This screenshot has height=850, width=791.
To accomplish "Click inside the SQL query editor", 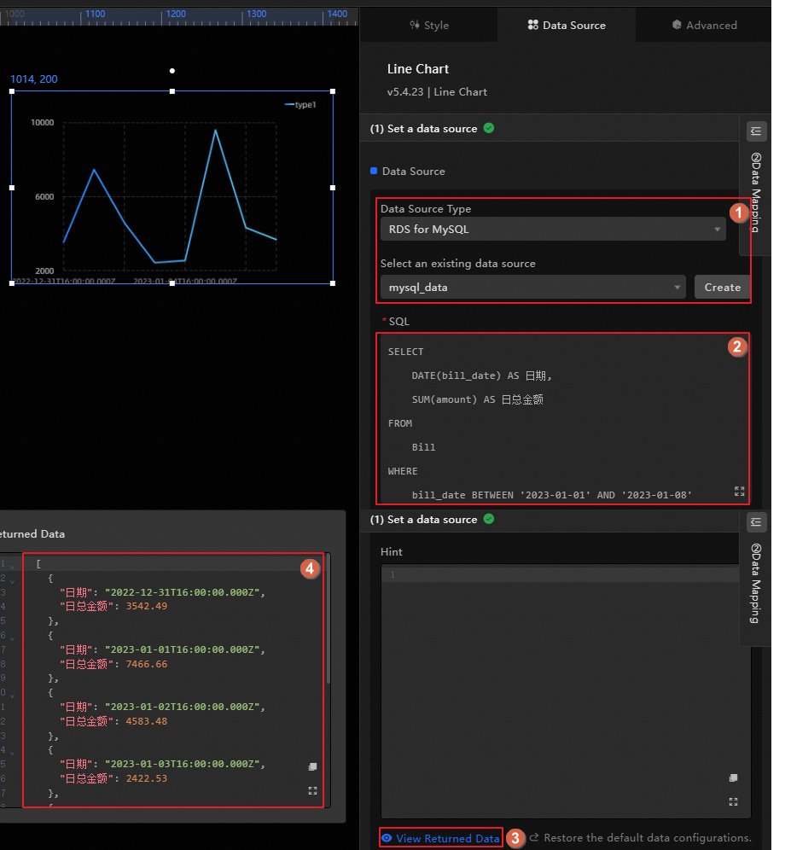I will (563, 418).
